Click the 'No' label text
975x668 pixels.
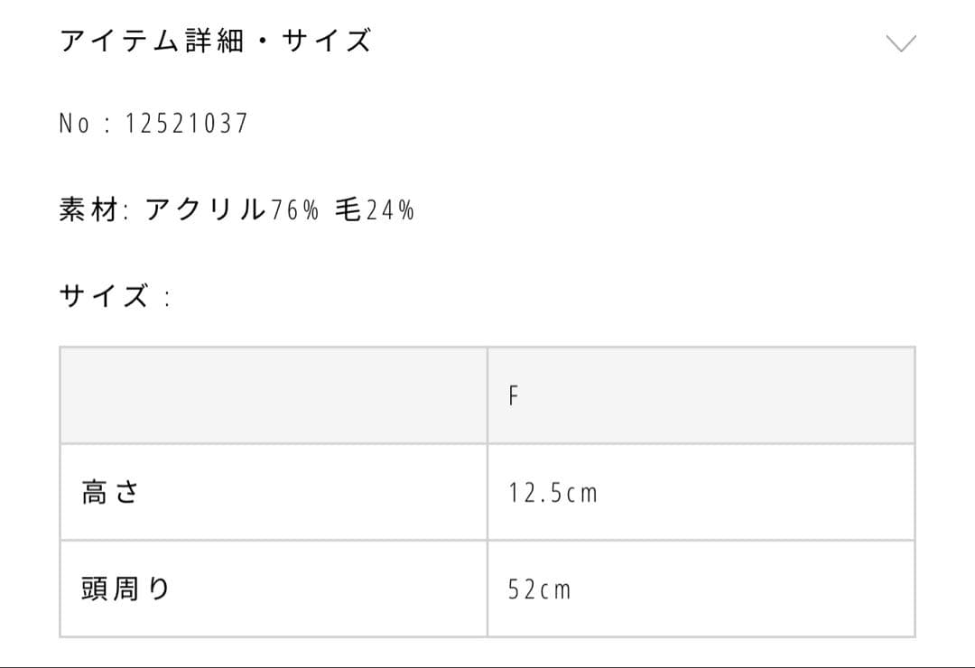pos(74,124)
